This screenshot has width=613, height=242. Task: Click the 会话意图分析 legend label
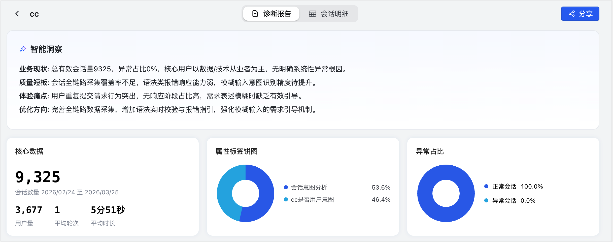[x=309, y=187]
